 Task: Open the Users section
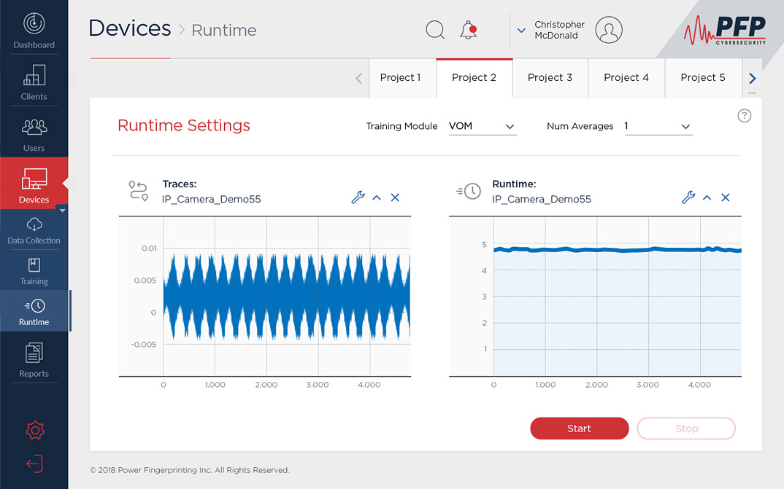pos(34,134)
